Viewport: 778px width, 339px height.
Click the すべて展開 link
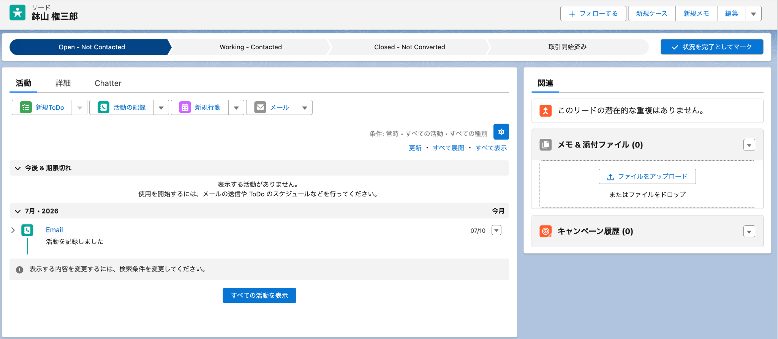coord(449,148)
